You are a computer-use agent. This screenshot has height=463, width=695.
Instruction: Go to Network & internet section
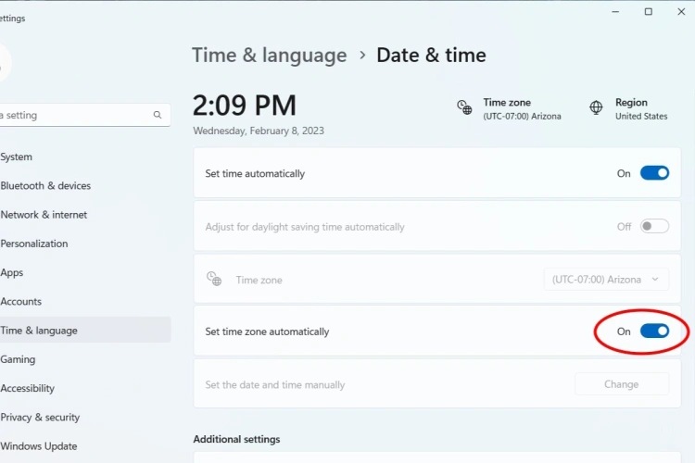pyautogui.click(x=44, y=215)
